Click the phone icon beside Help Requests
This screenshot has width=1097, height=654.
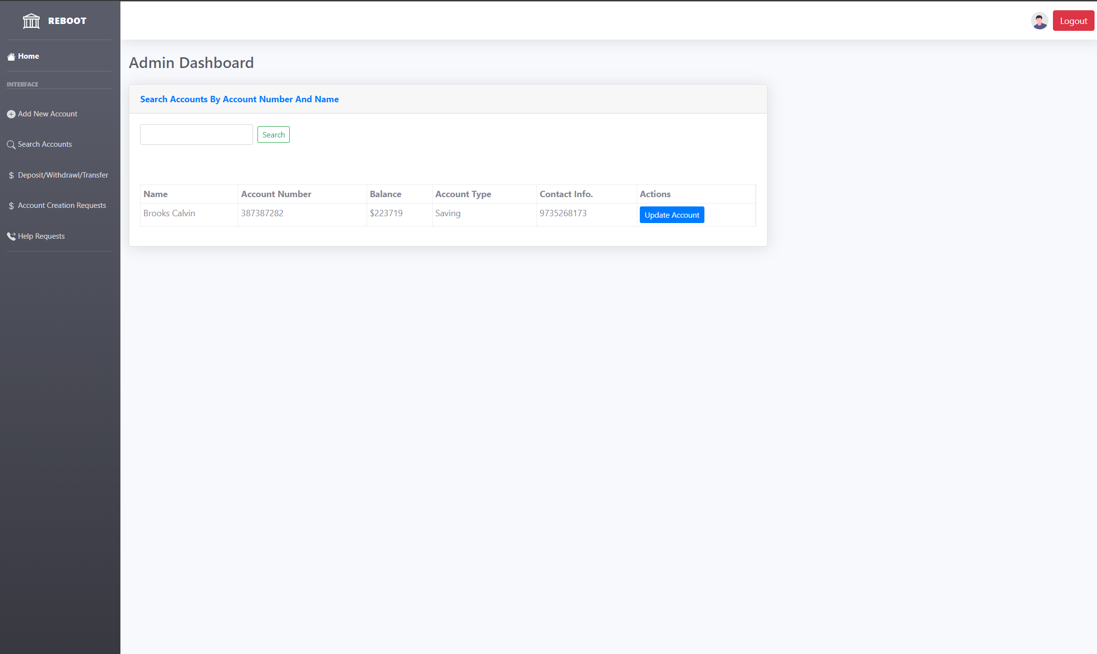11,236
